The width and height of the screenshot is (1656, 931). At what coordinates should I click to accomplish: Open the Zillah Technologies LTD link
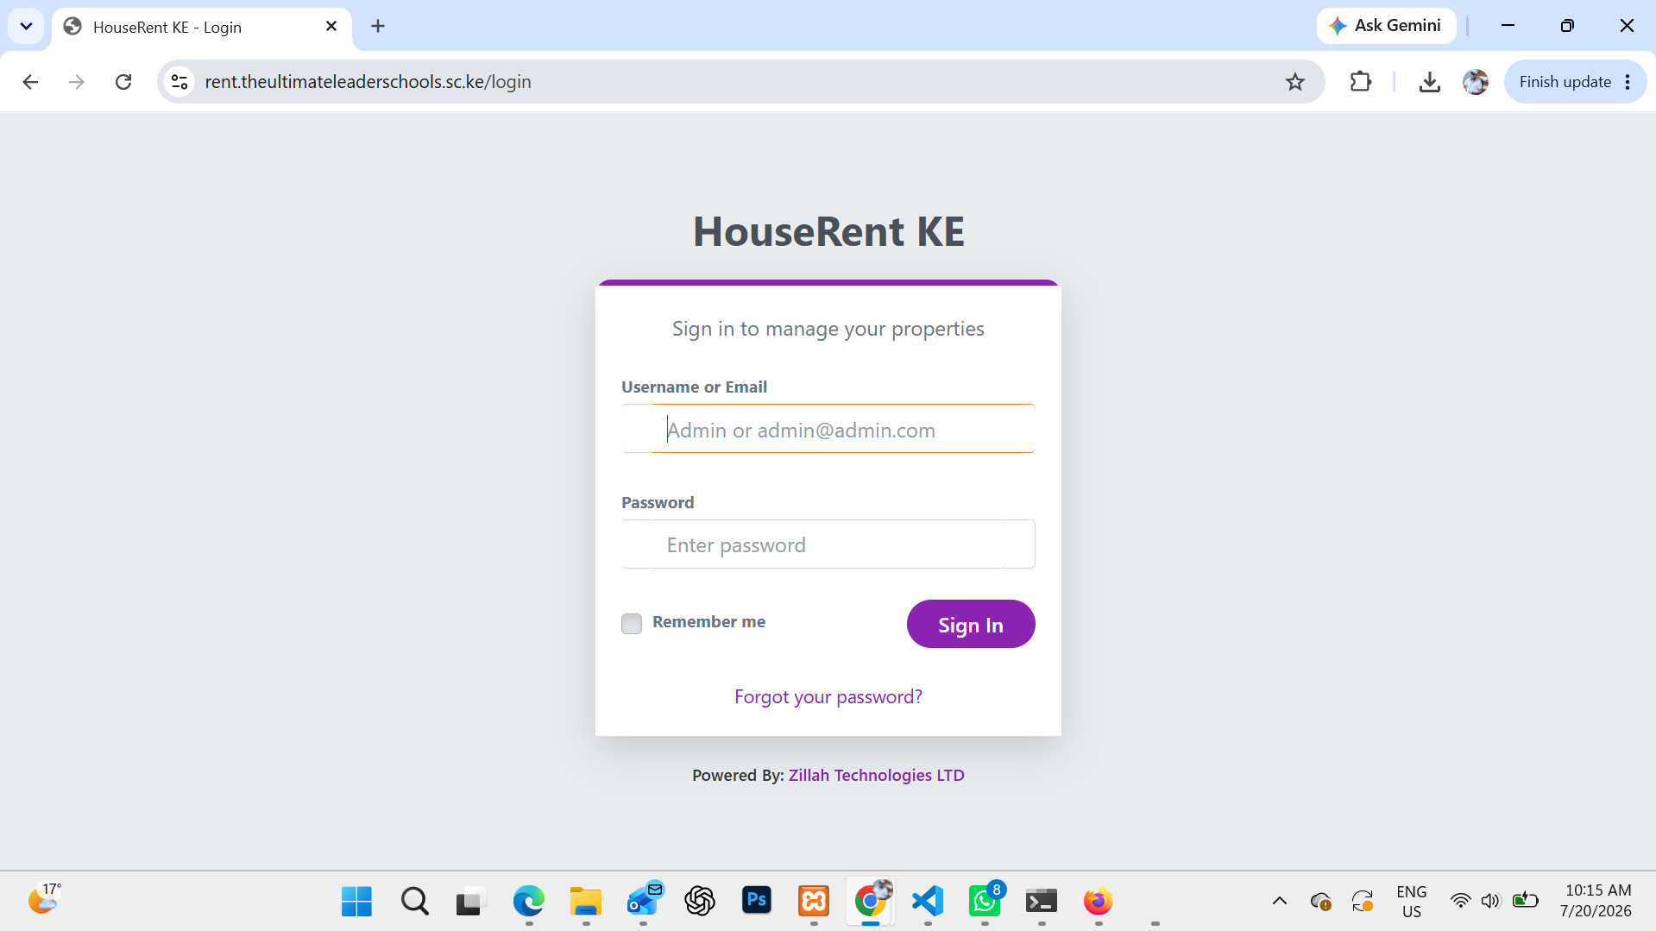pos(877,775)
